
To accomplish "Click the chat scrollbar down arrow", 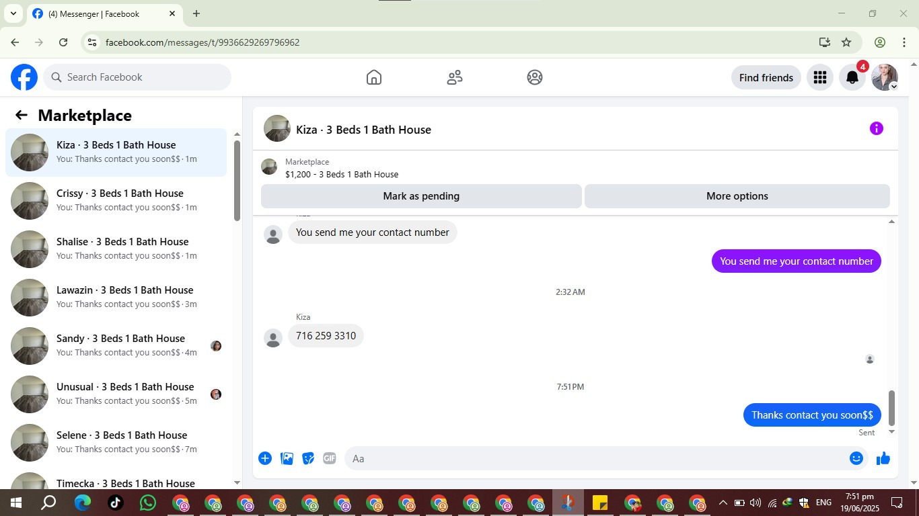I will click(892, 432).
